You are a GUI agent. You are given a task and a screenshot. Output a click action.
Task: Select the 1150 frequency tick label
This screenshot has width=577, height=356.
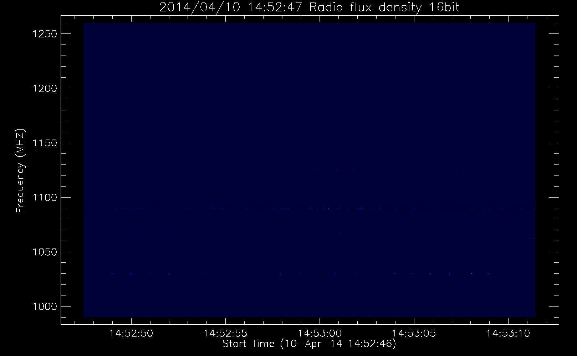(45, 143)
